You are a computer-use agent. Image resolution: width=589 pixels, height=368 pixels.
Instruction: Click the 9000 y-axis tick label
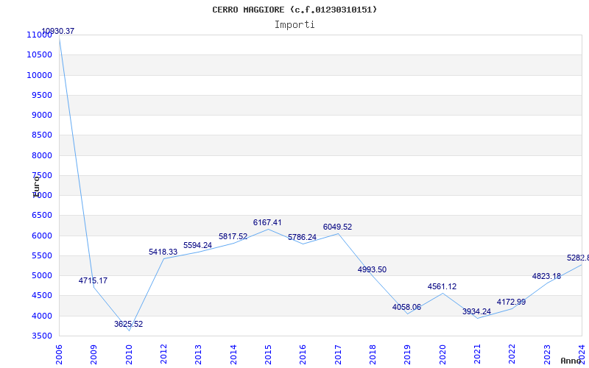click(x=41, y=115)
